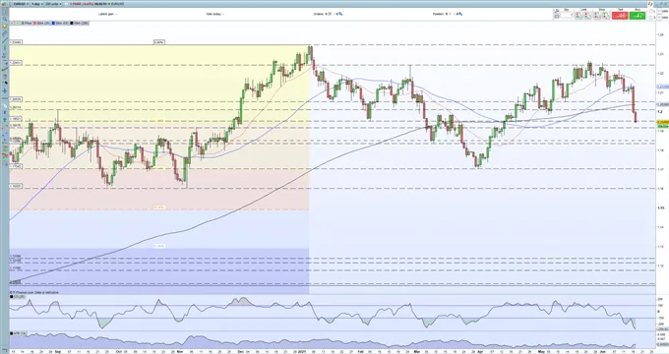Open the yellow alert bell tool
Viewport: 669px width, 354px height.
tap(5, 26)
